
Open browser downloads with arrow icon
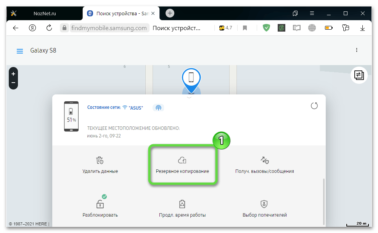362,28
